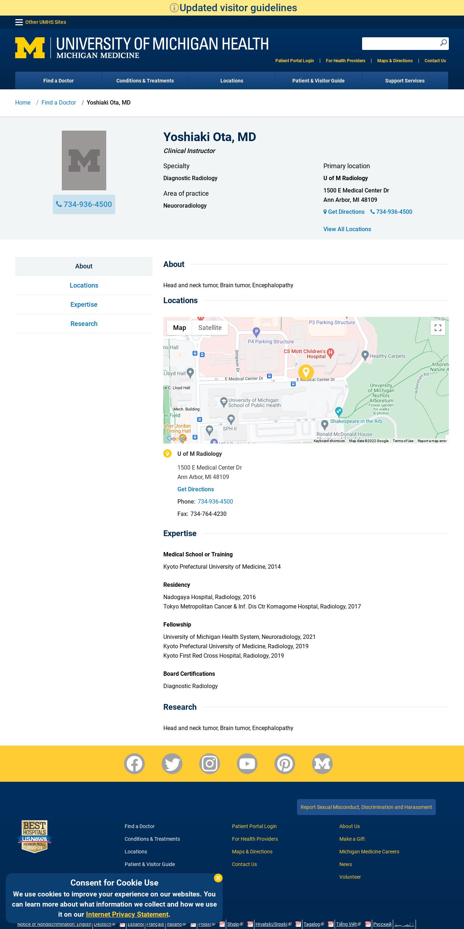Open the Other UMHS Sites hamburger menu

(x=19, y=22)
